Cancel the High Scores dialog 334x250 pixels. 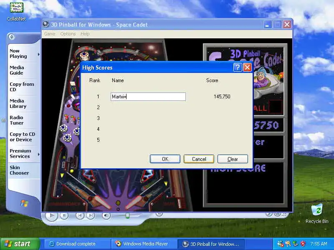point(199,159)
